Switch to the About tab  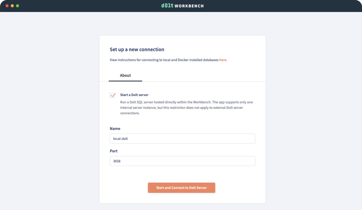click(x=125, y=75)
